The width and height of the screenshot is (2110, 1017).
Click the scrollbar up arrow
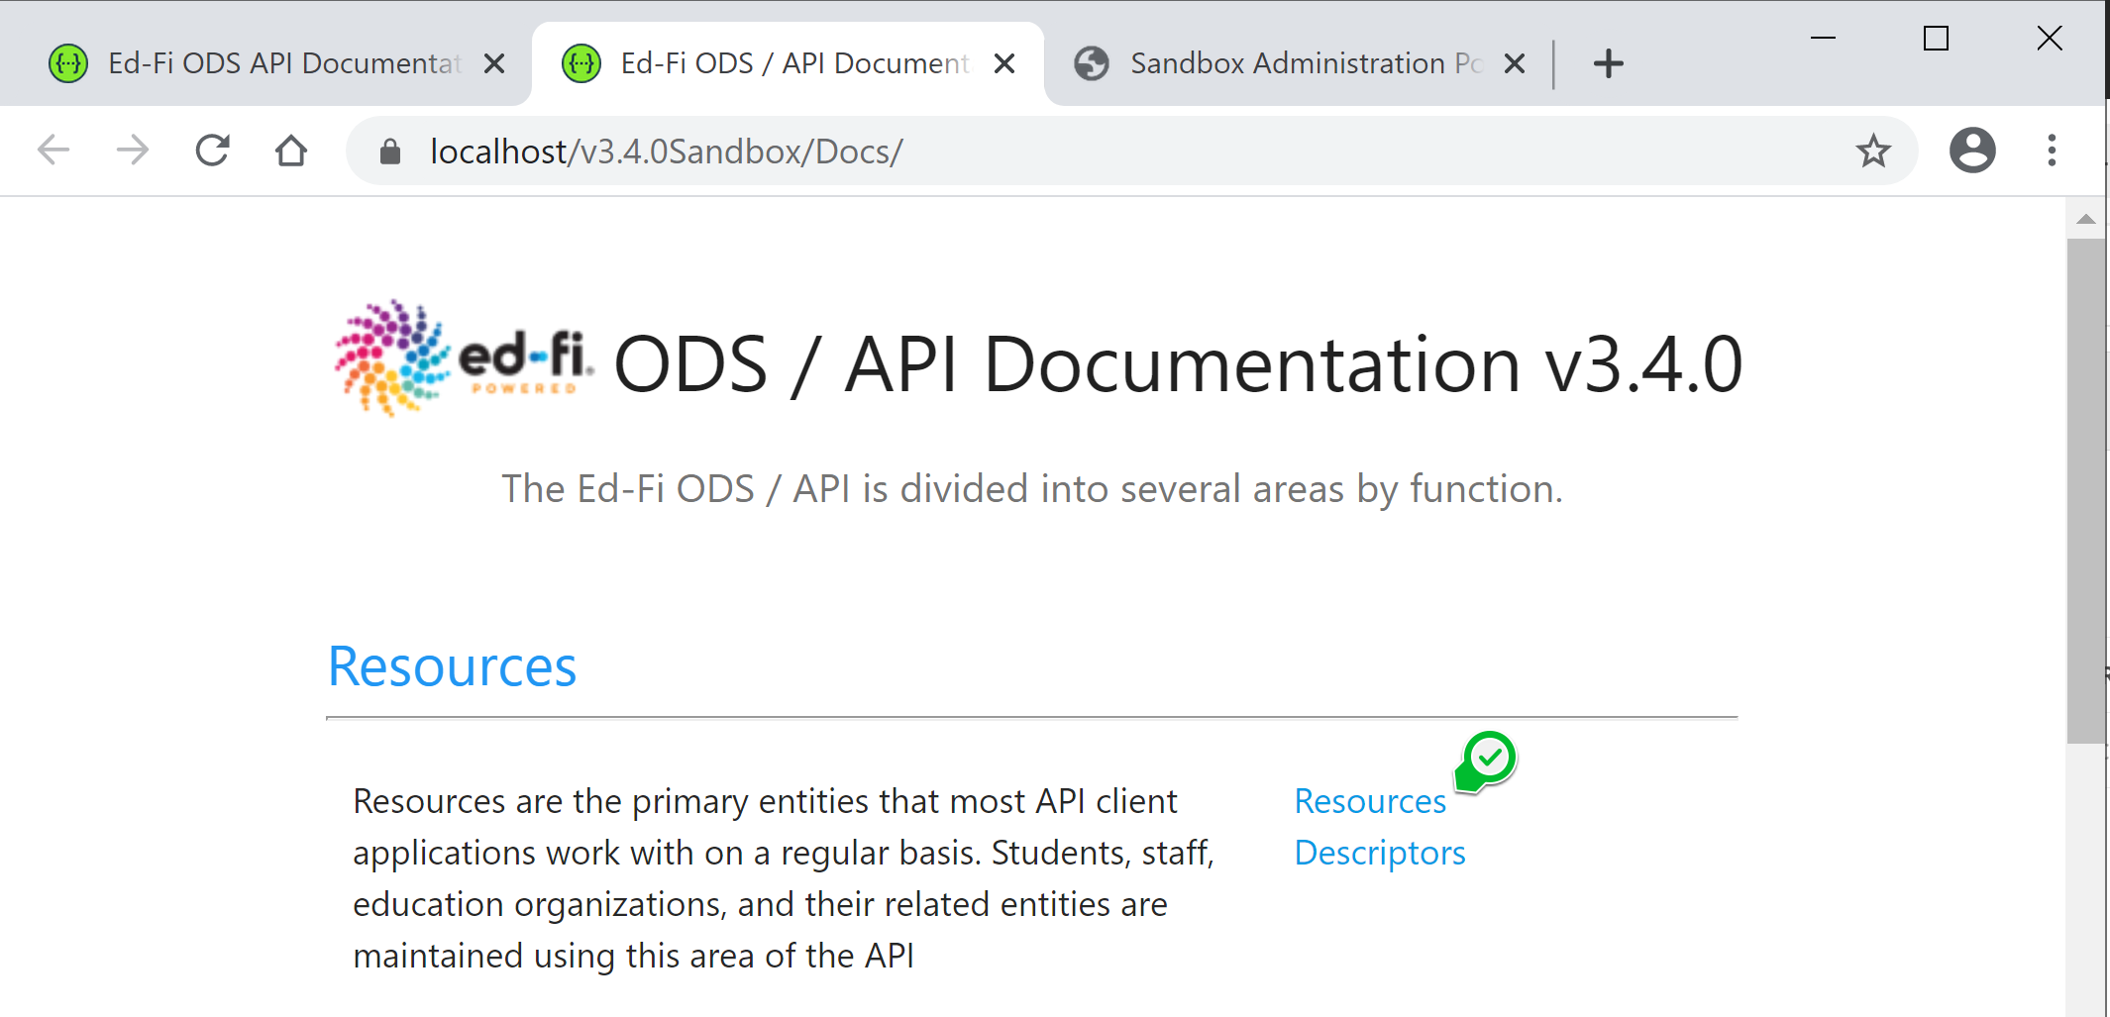2086,219
